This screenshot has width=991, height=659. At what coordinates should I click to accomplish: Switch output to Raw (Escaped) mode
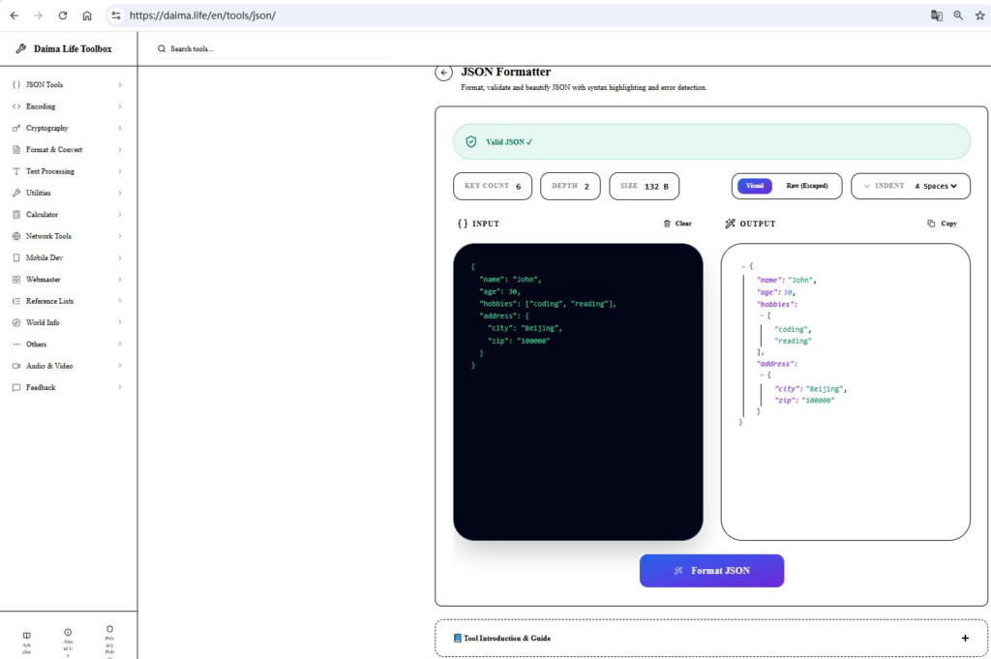point(807,186)
